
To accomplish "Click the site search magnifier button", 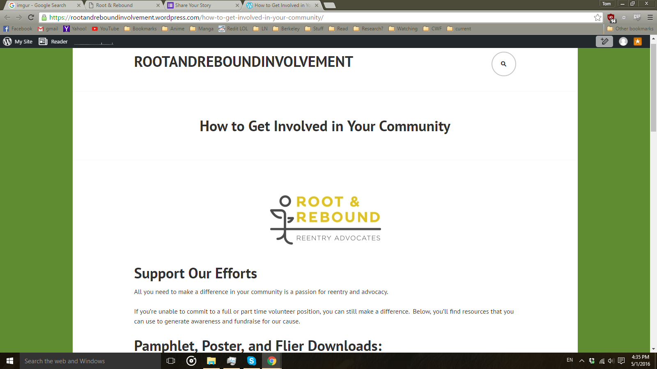I will (504, 64).
